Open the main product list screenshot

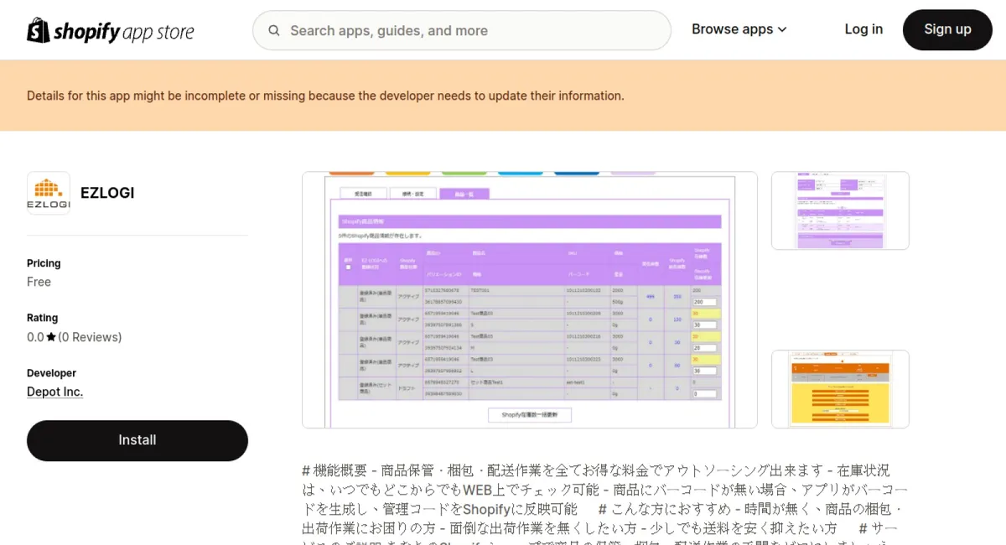(529, 299)
